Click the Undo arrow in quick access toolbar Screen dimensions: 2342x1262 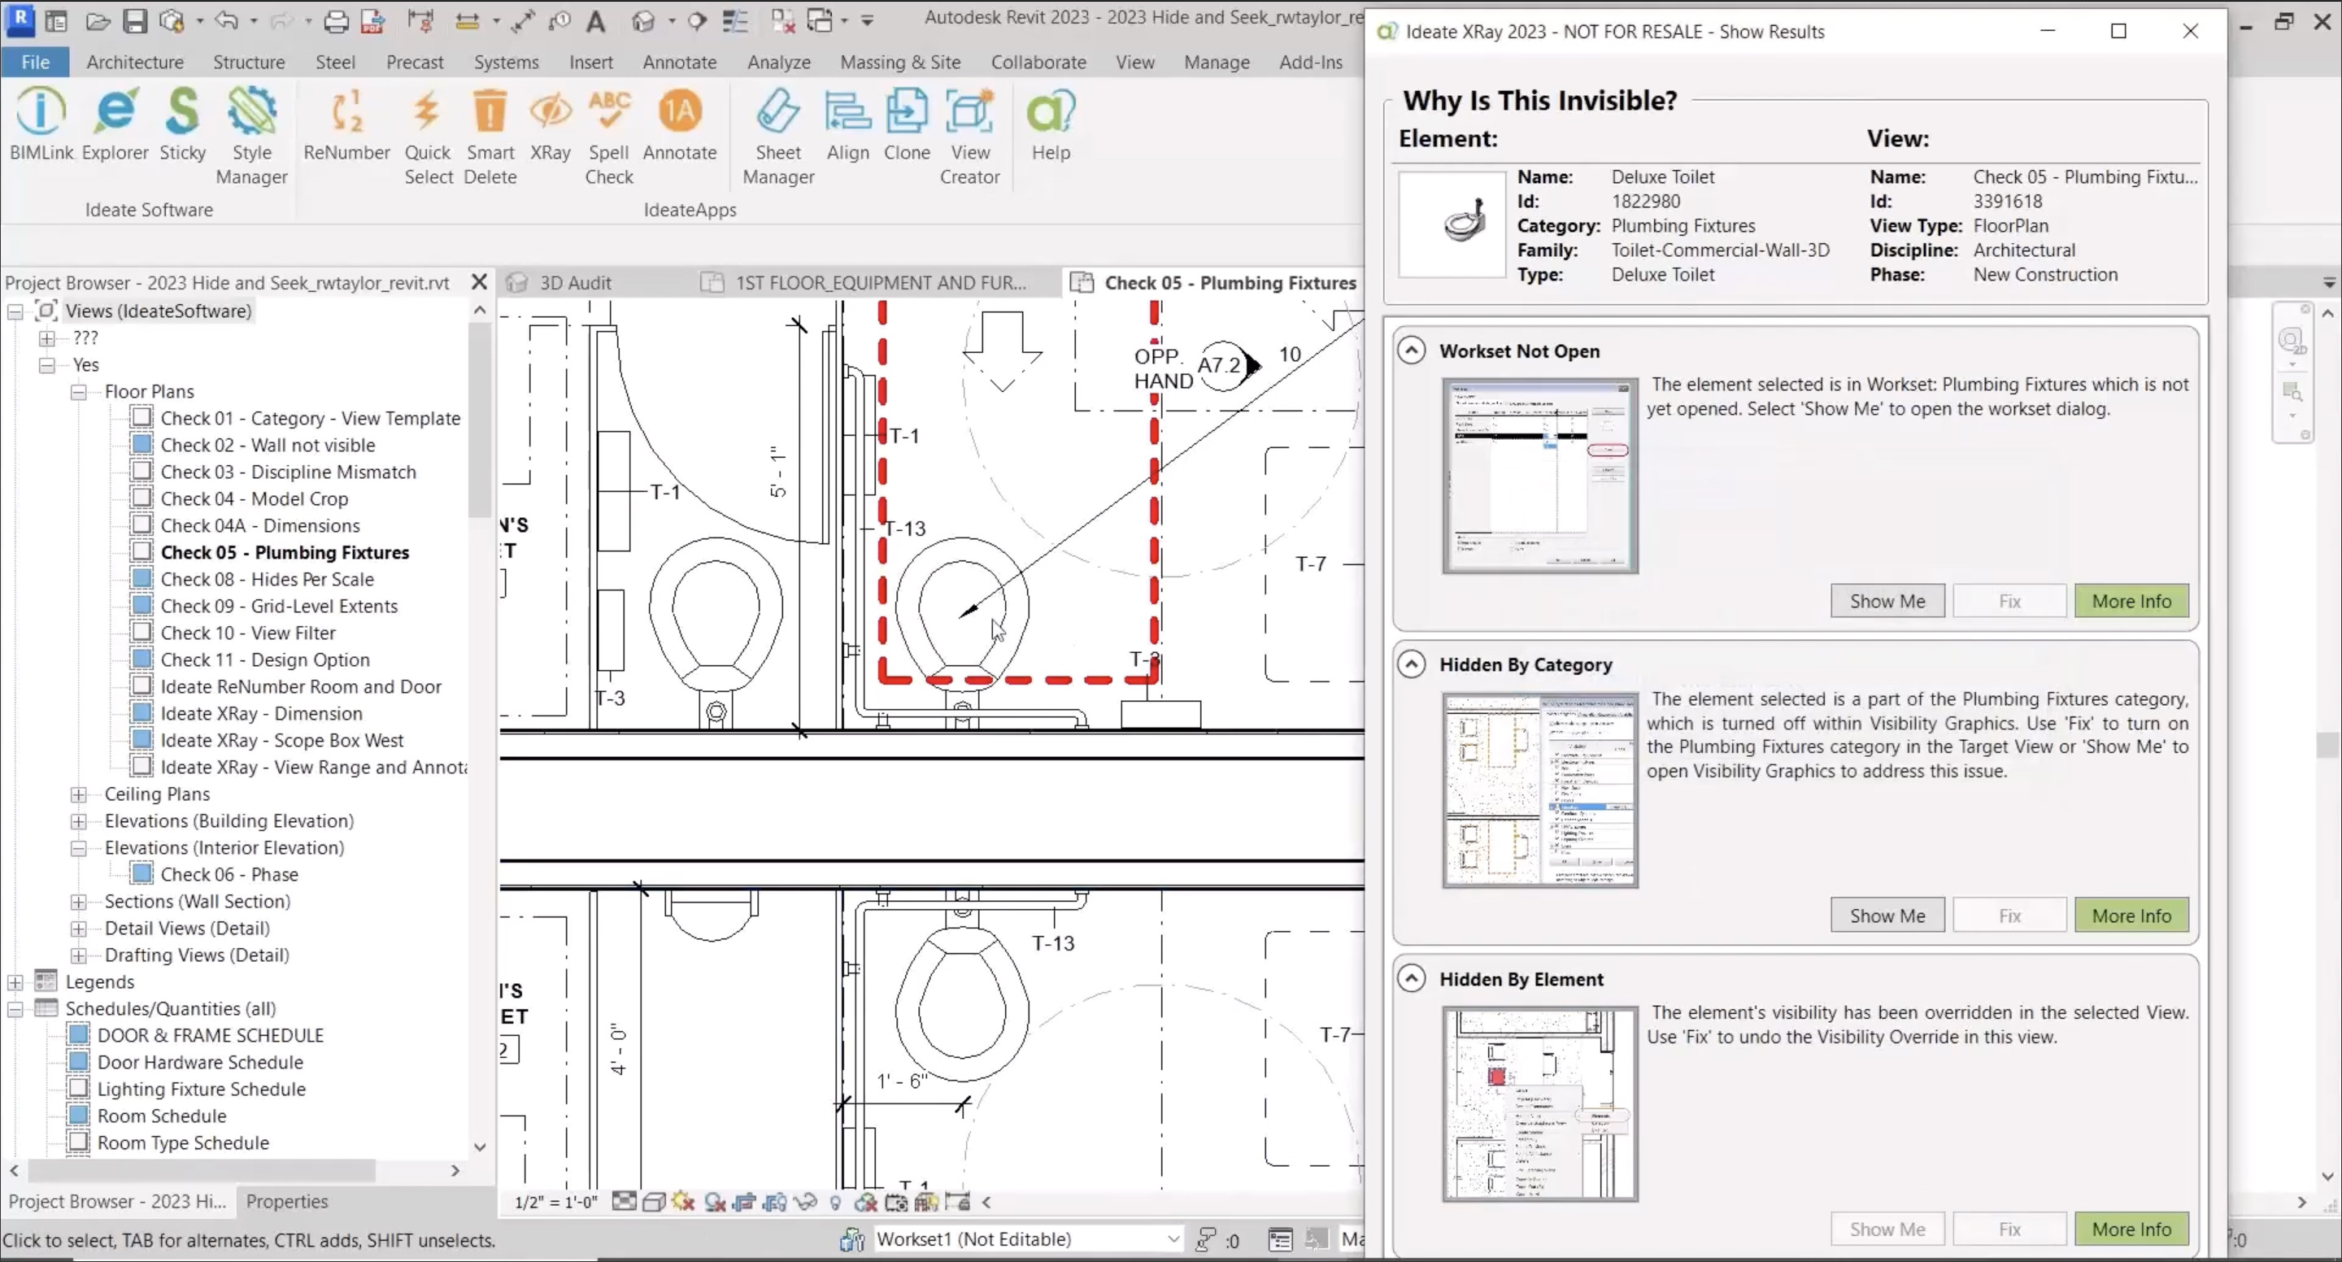click(x=226, y=20)
